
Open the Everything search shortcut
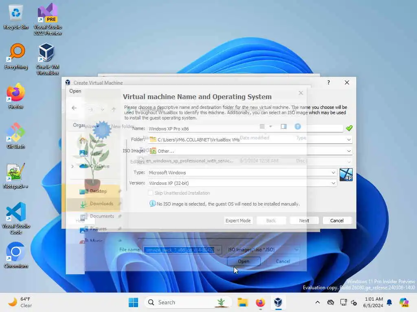tap(16, 56)
